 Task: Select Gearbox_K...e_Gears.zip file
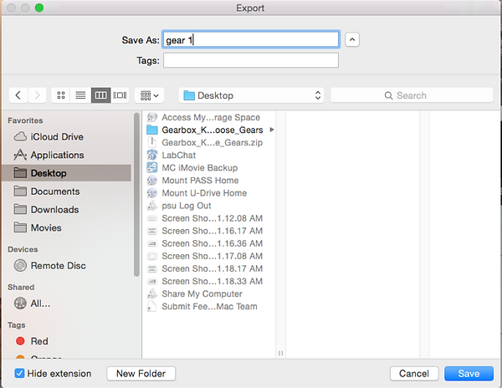click(x=208, y=143)
